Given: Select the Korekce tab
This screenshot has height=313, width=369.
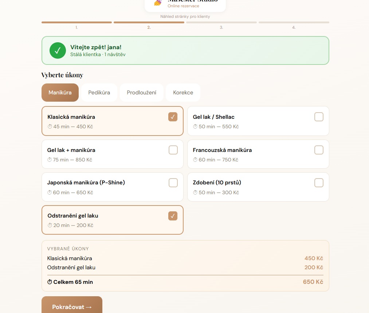Looking at the screenshot, I should tap(183, 93).
